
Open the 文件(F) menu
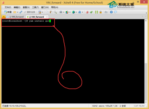(x=8, y=7)
